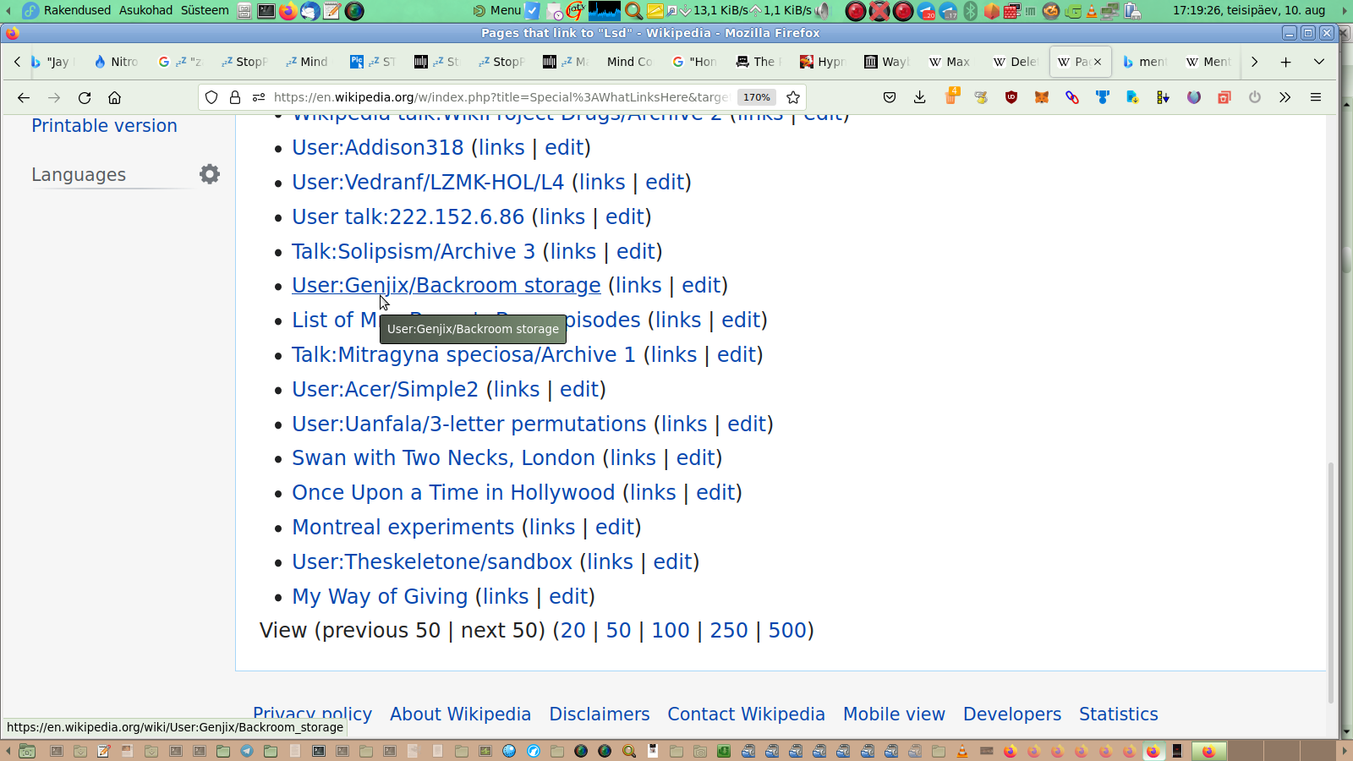Open User:Genjix/Backroom storage link

tap(446, 286)
